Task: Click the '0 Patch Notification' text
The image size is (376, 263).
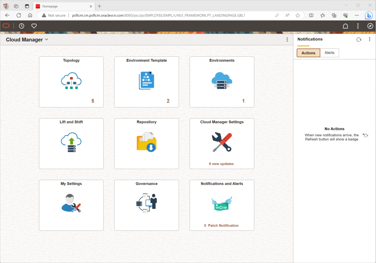Action: coord(221,225)
